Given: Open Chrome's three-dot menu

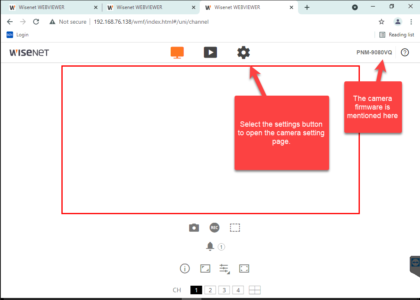Looking at the screenshot, I should click(411, 22).
